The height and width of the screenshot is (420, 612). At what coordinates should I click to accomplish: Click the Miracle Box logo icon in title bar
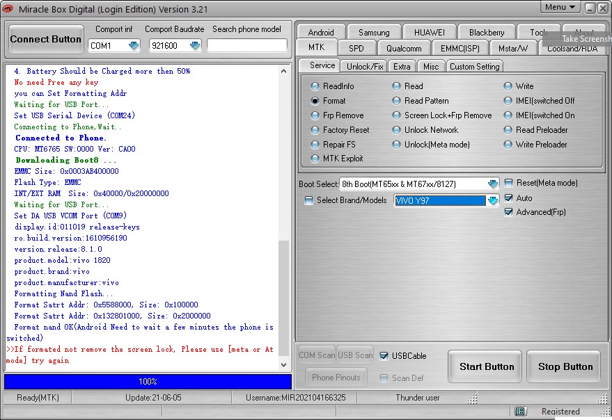[x=8, y=8]
